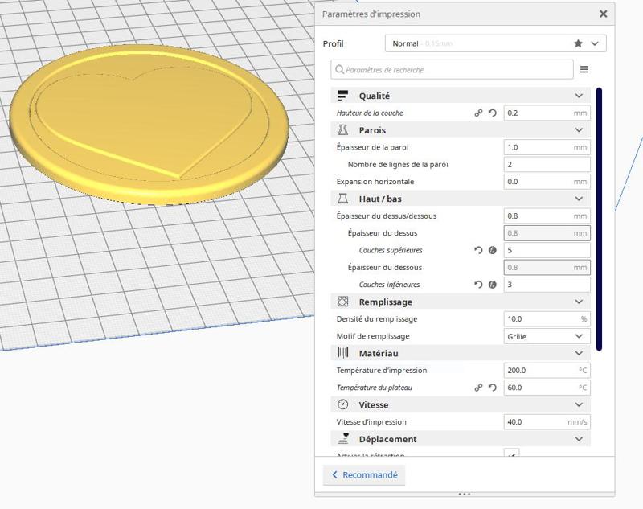
Task: Edit the Couches supérieures value 5
Action: point(547,250)
